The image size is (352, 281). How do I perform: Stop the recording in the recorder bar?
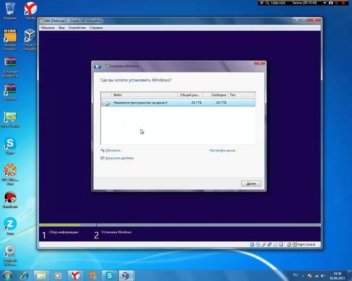pyautogui.click(x=343, y=3)
